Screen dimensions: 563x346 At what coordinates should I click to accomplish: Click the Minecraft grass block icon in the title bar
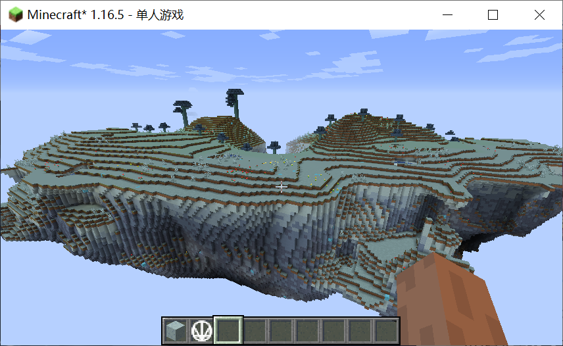click(x=15, y=14)
